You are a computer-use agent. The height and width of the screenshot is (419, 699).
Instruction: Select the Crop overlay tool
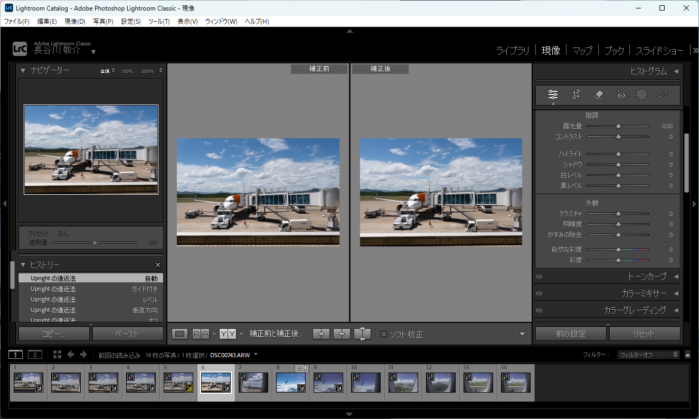pos(576,94)
